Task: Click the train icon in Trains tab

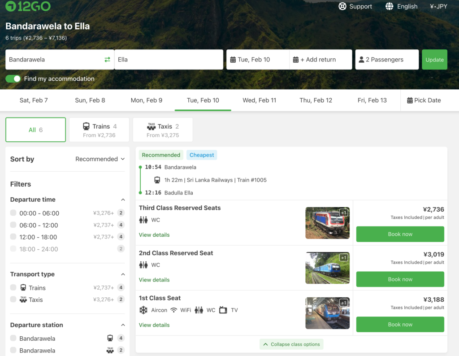Action: click(86, 126)
